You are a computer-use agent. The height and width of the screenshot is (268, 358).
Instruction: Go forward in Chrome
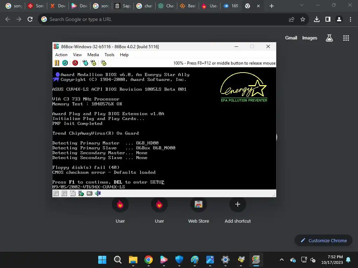(19, 20)
